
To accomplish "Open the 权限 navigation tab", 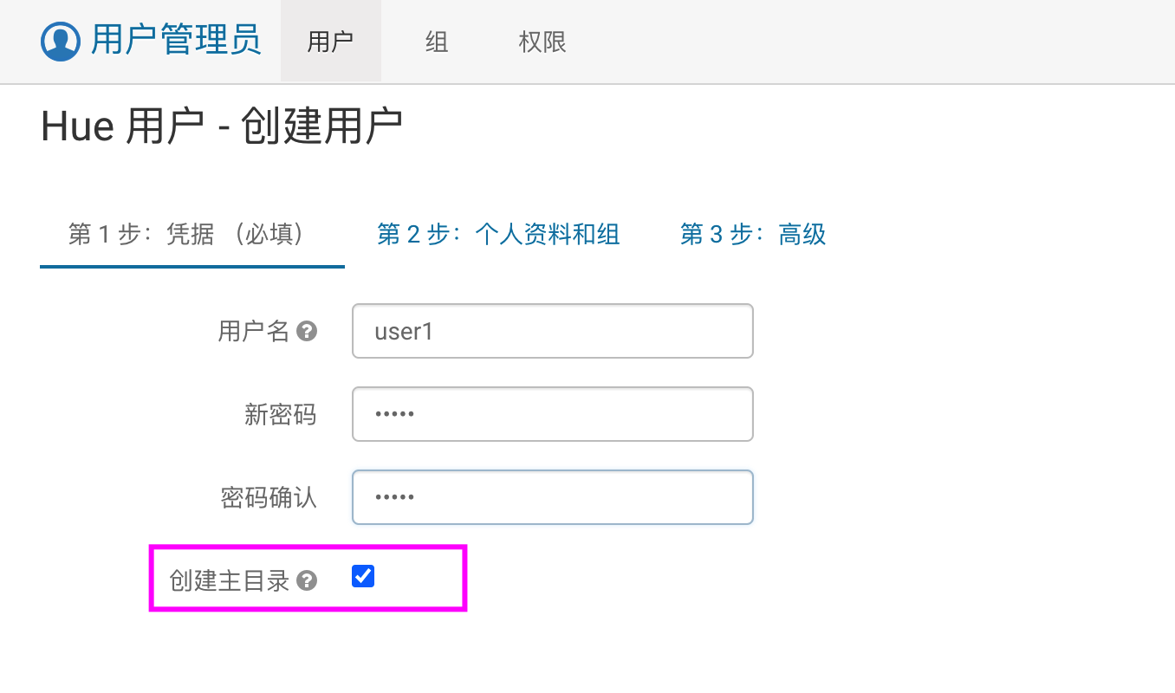I will [542, 42].
